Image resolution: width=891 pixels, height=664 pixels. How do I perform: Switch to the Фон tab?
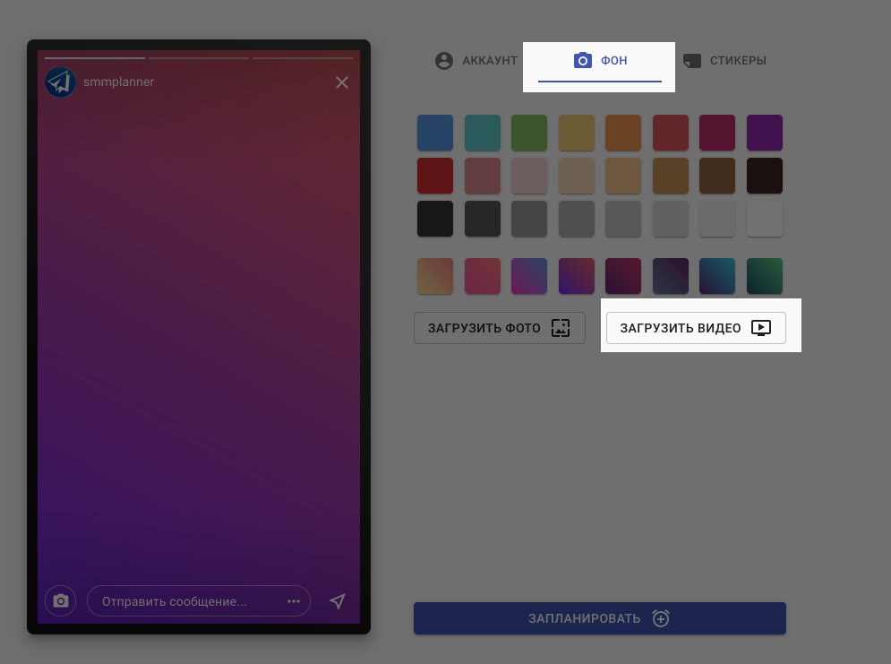600,61
